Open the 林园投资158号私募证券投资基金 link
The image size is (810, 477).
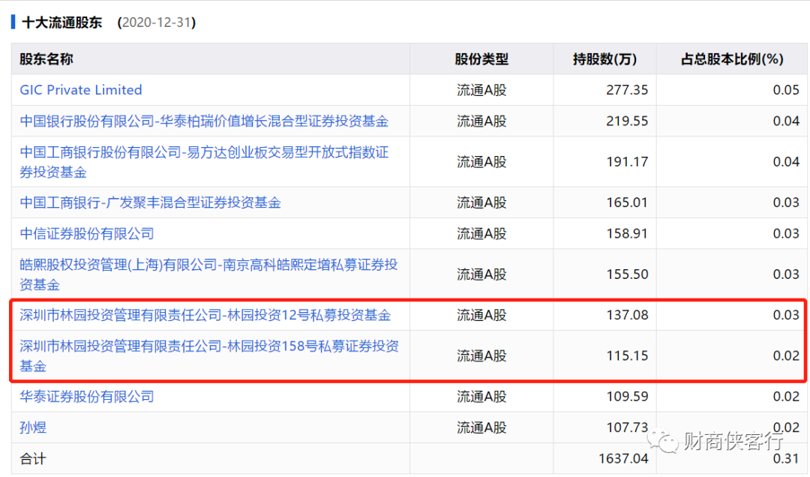click(209, 356)
